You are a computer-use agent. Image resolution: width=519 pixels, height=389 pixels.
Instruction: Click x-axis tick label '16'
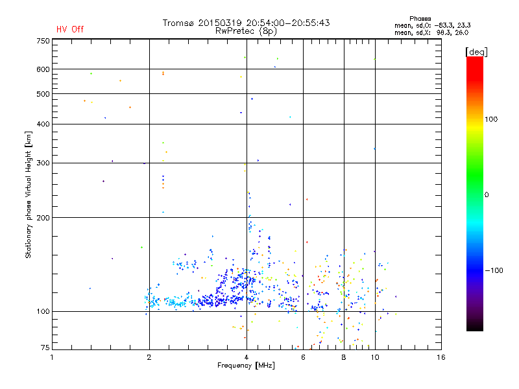coord(441,357)
